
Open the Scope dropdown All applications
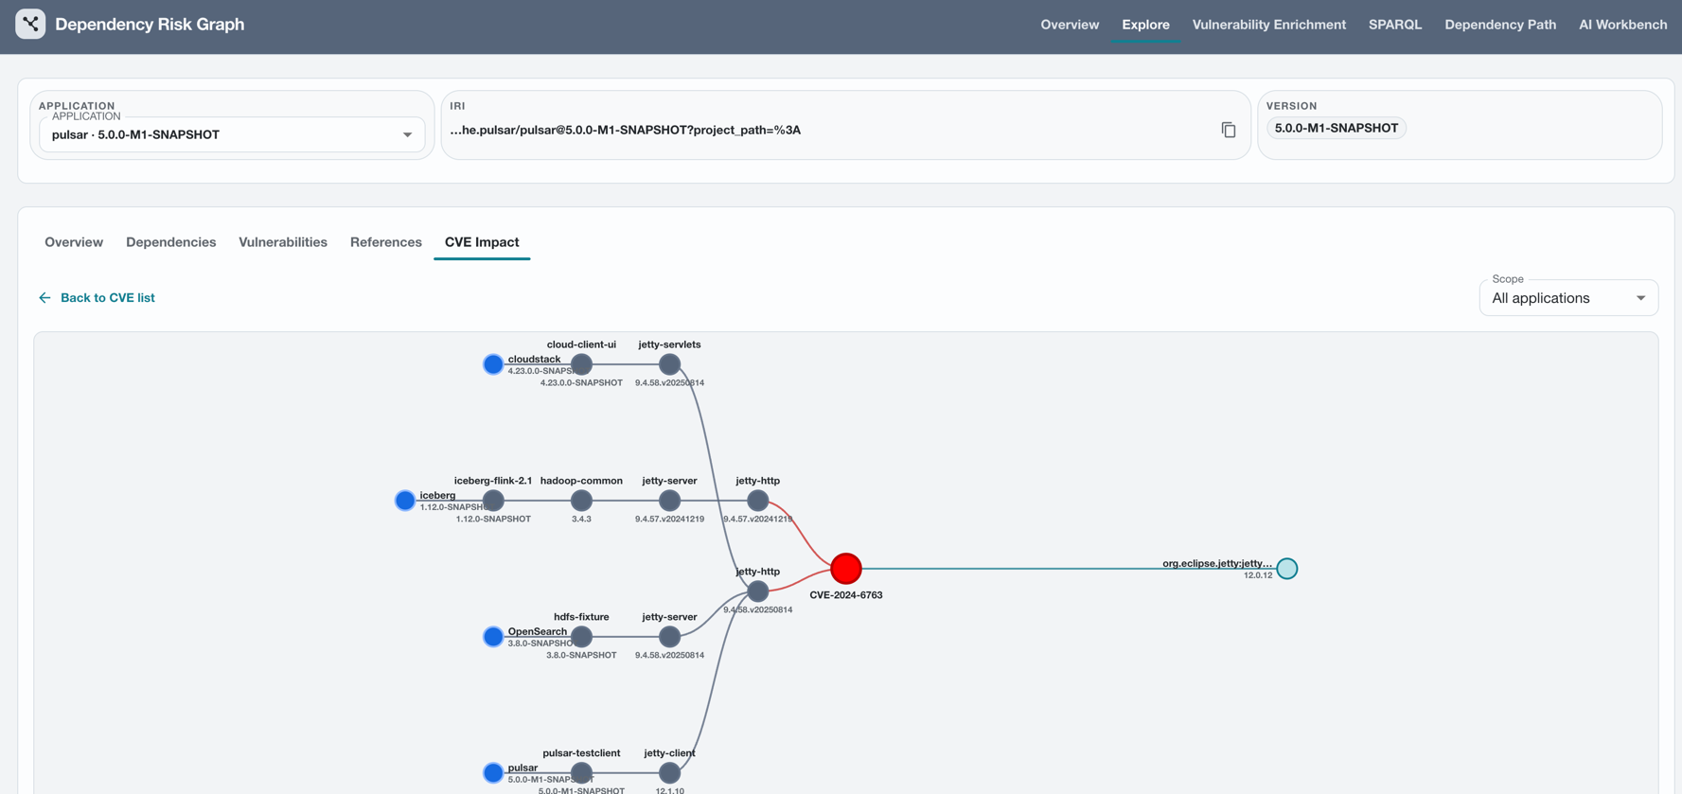[x=1568, y=298]
